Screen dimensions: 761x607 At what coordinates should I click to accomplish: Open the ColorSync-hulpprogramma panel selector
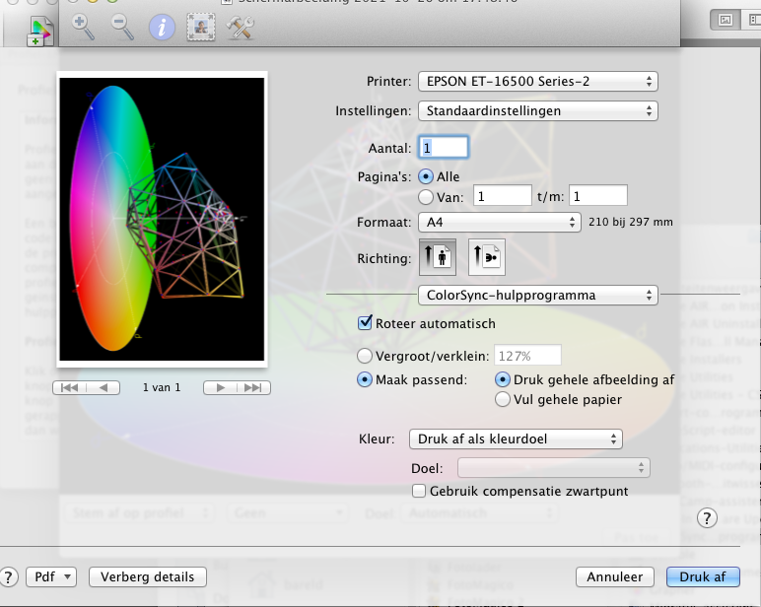tap(537, 295)
